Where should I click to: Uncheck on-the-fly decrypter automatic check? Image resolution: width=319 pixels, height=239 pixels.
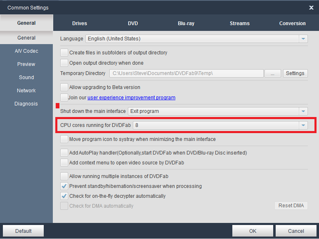click(64, 196)
